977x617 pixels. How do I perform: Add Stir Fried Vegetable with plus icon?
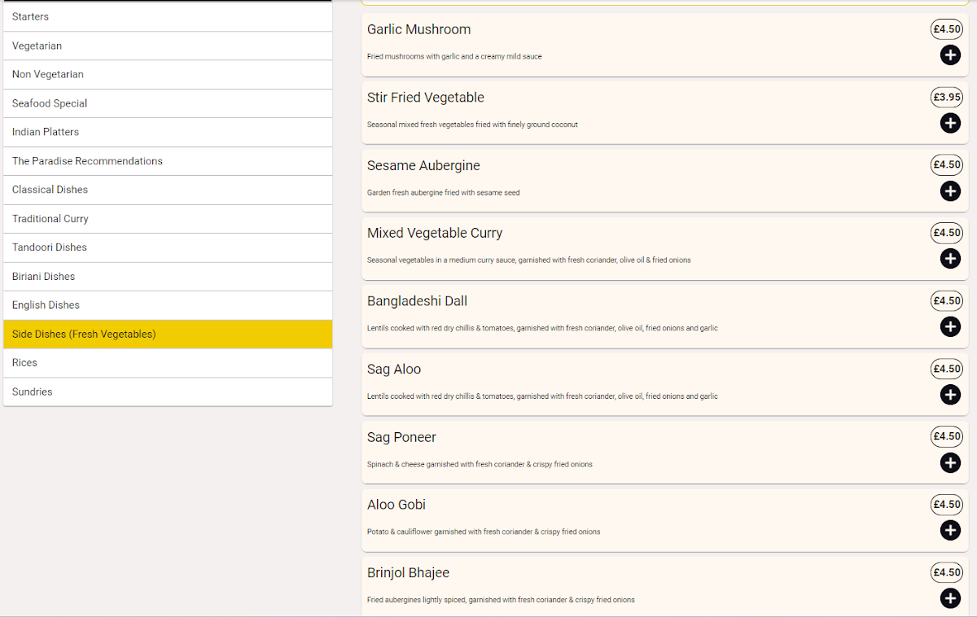pyautogui.click(x=950, y=123)
